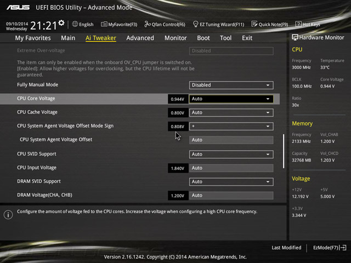The image size is (351, 263).
Task: Open MyFavorite(F3)
Action: [x=119, y=24]
